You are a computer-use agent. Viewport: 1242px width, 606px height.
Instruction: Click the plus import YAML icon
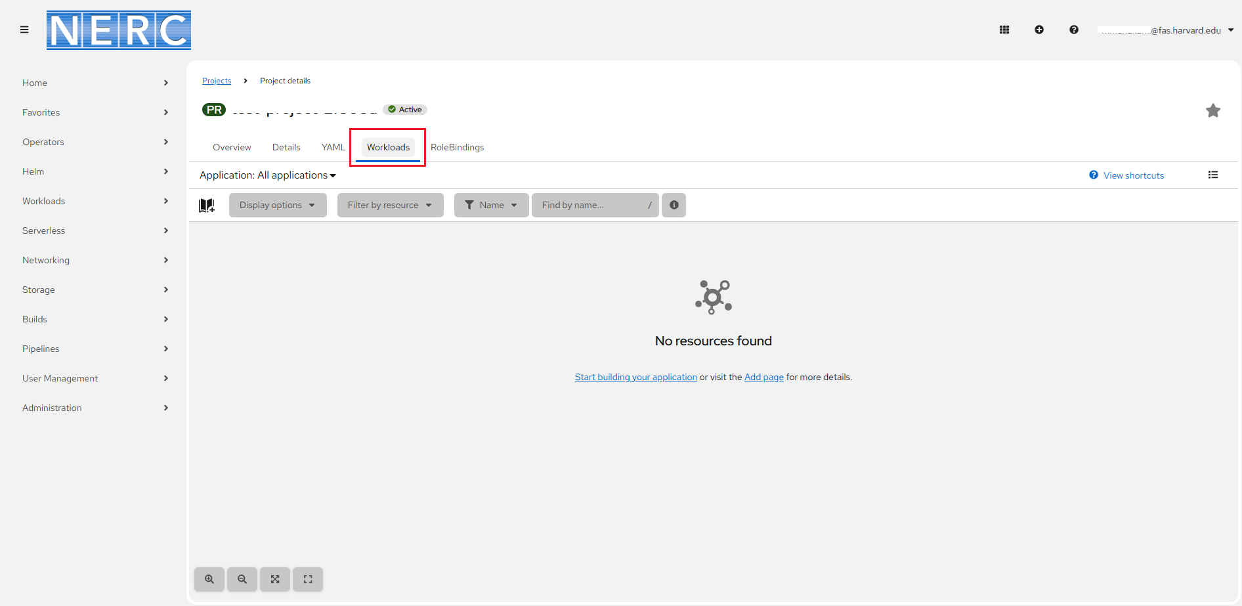click(1039, 30)
